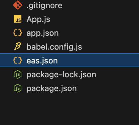Click the Node icon for package.json
The image size is (139, 125).
[18, 88]
